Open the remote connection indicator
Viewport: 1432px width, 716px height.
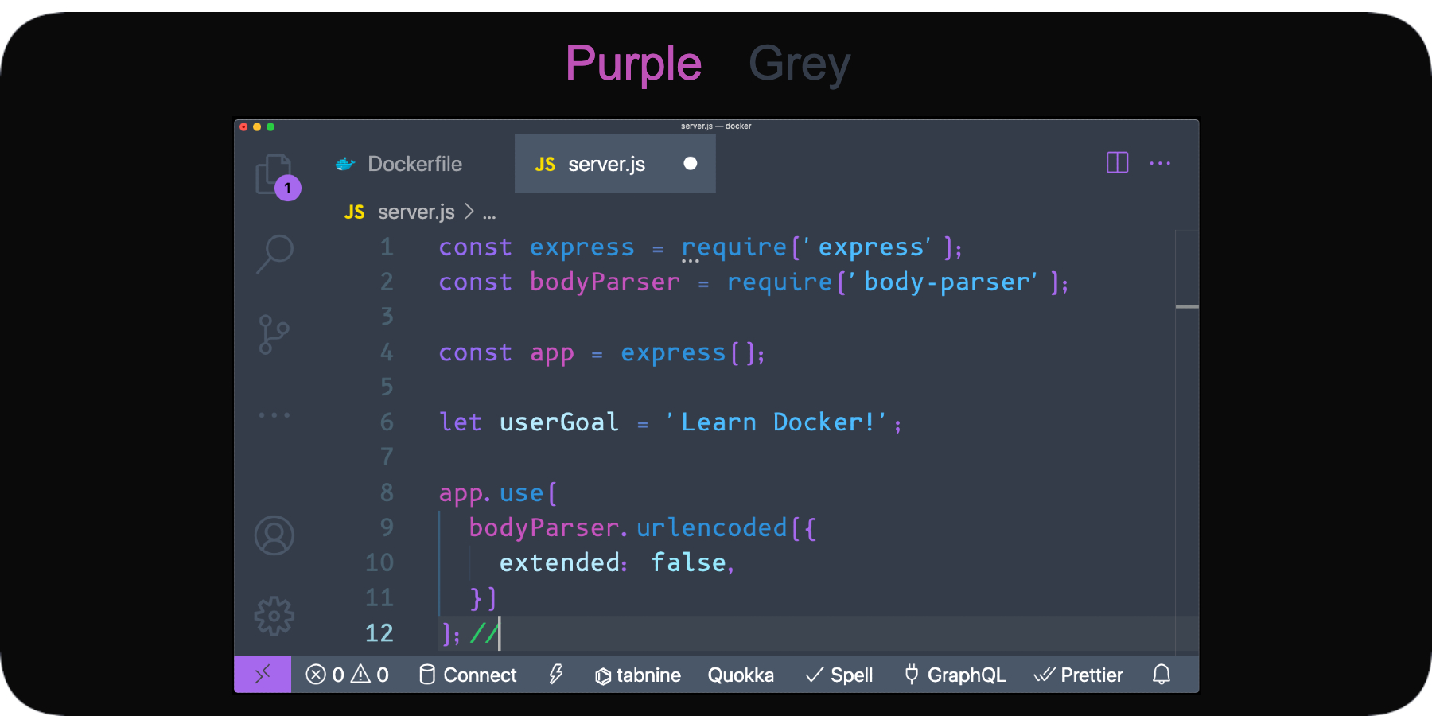(x=263, y=675)
